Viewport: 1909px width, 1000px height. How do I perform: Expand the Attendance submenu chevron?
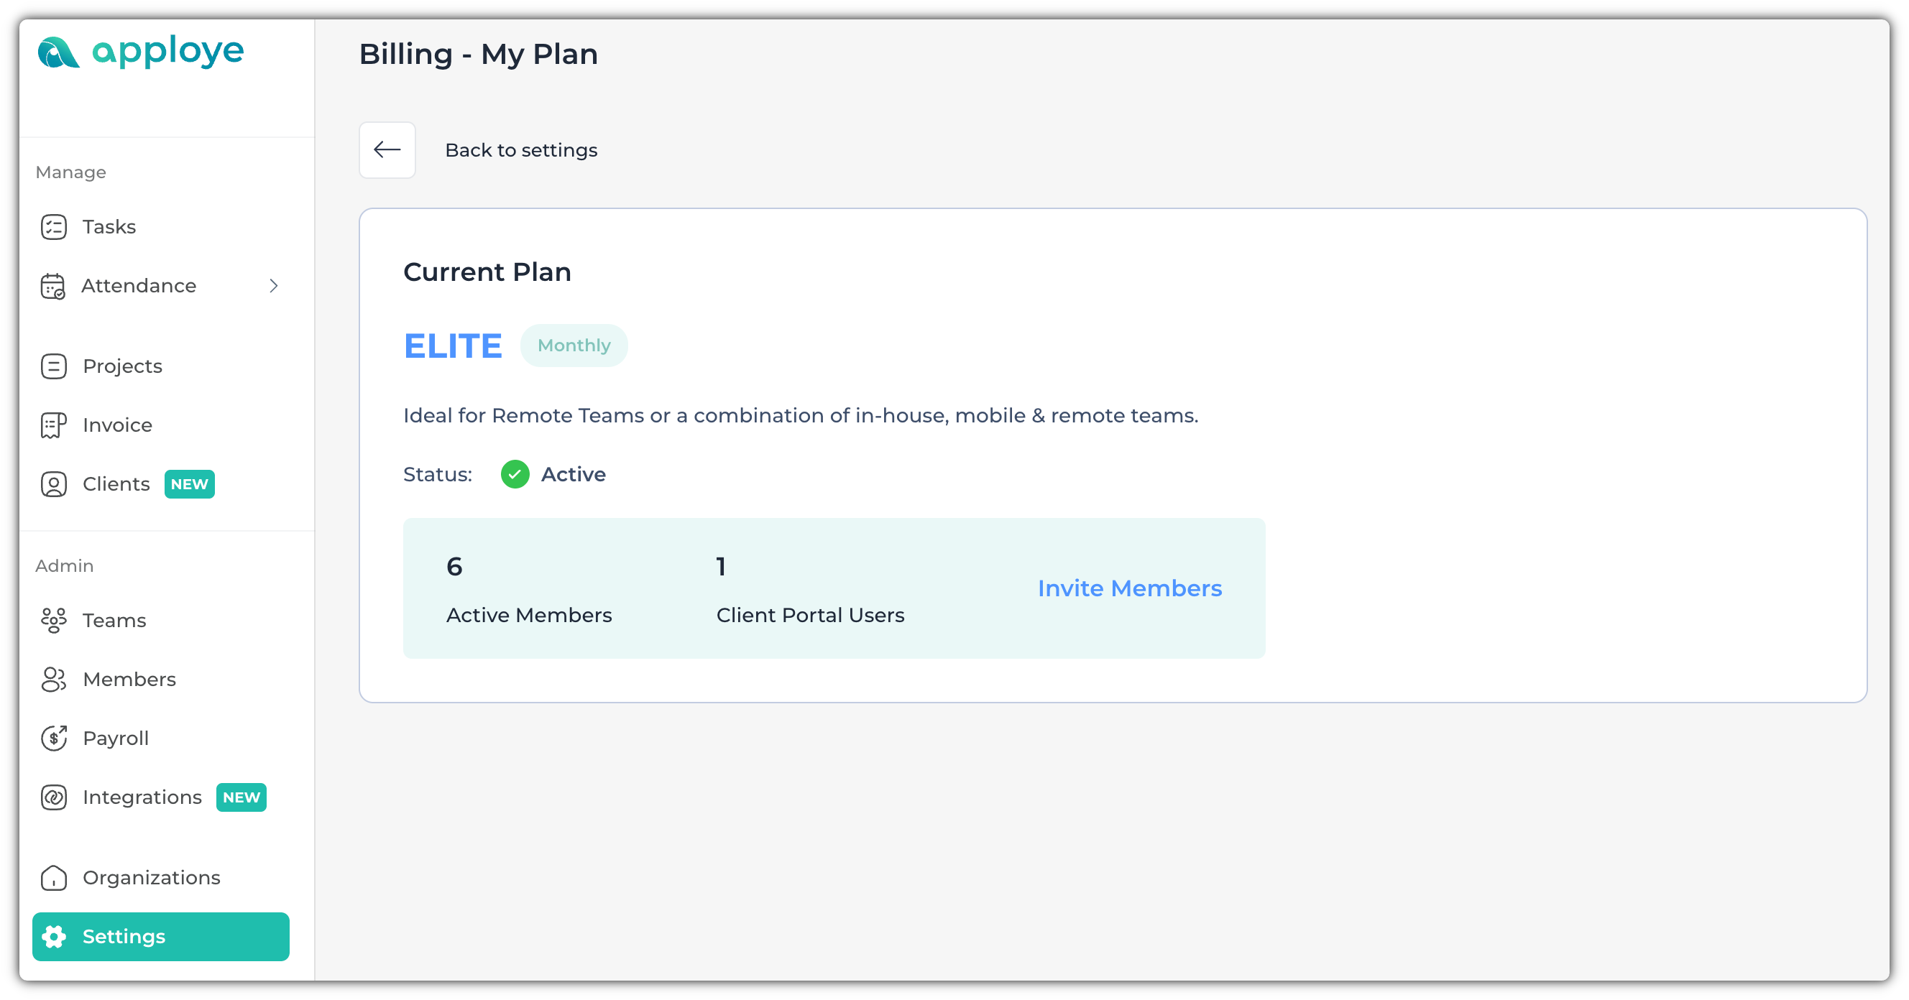click(x=273, y=286)
